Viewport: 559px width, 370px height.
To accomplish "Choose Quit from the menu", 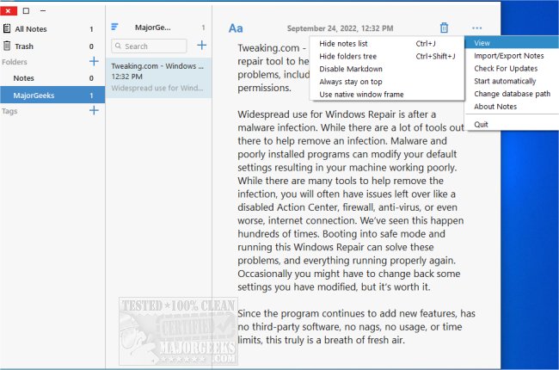I will tap(512, 124).
